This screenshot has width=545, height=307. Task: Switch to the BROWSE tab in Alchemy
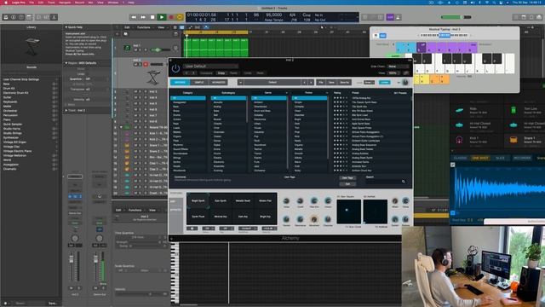(x=180, y=82)
